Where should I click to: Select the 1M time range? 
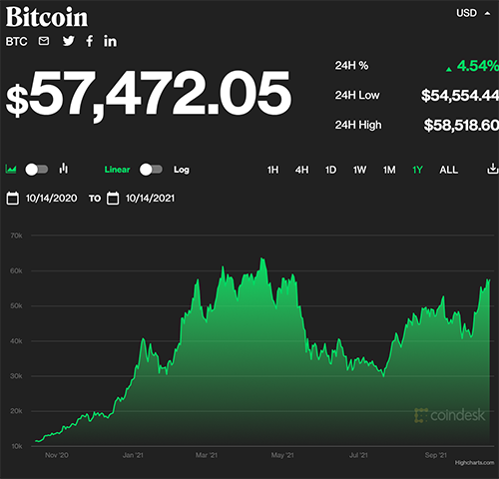(x=389, y=170)
